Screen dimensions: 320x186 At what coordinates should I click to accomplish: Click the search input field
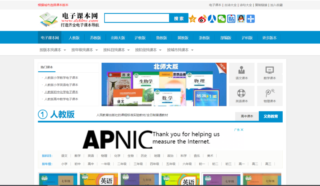[x=136, y=18]
